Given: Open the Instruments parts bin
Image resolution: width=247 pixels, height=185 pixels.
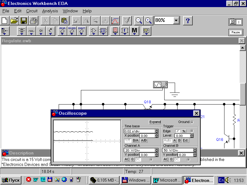Looking at the screenshot, I should pos(146,31).
